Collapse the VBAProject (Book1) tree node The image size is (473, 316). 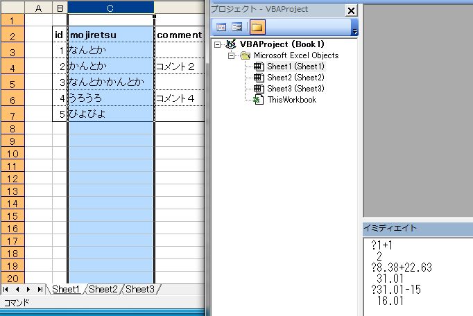tap(219, 44)
